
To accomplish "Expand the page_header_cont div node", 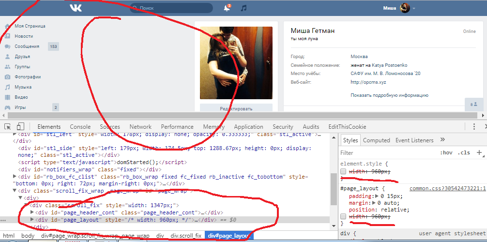I will point(32,212).
